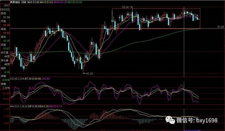225x131 pixels.
Task: Click the MA5:53.86 indicator value
Action: pyautogui.click(x=33, y=3)
